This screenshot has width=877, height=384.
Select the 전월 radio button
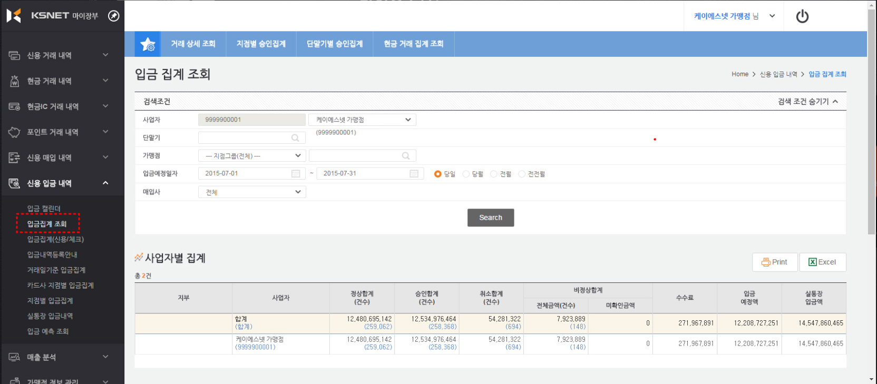(x=494, y=174)
